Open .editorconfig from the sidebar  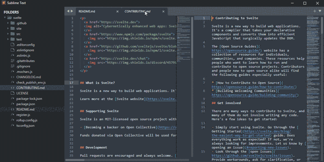point(25,45)
